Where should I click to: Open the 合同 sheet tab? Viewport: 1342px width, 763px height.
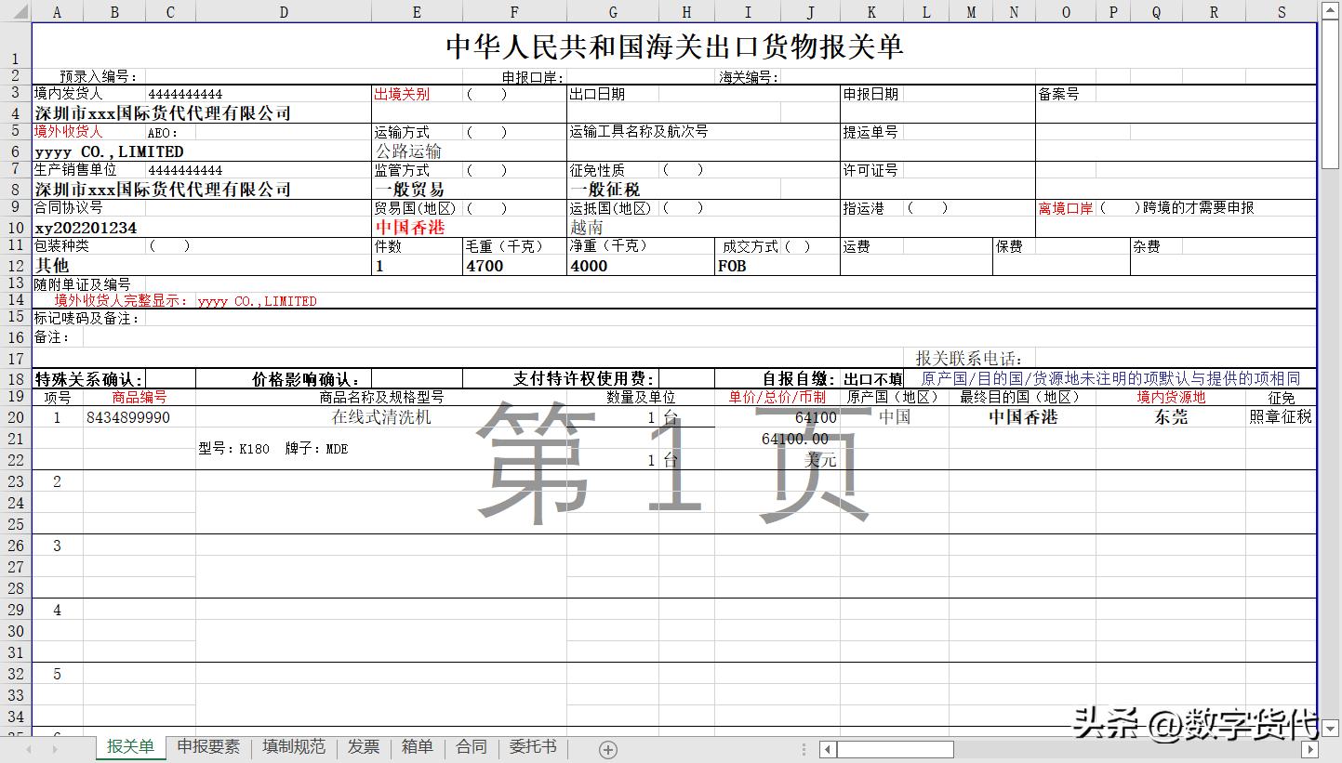click(471, 748)
